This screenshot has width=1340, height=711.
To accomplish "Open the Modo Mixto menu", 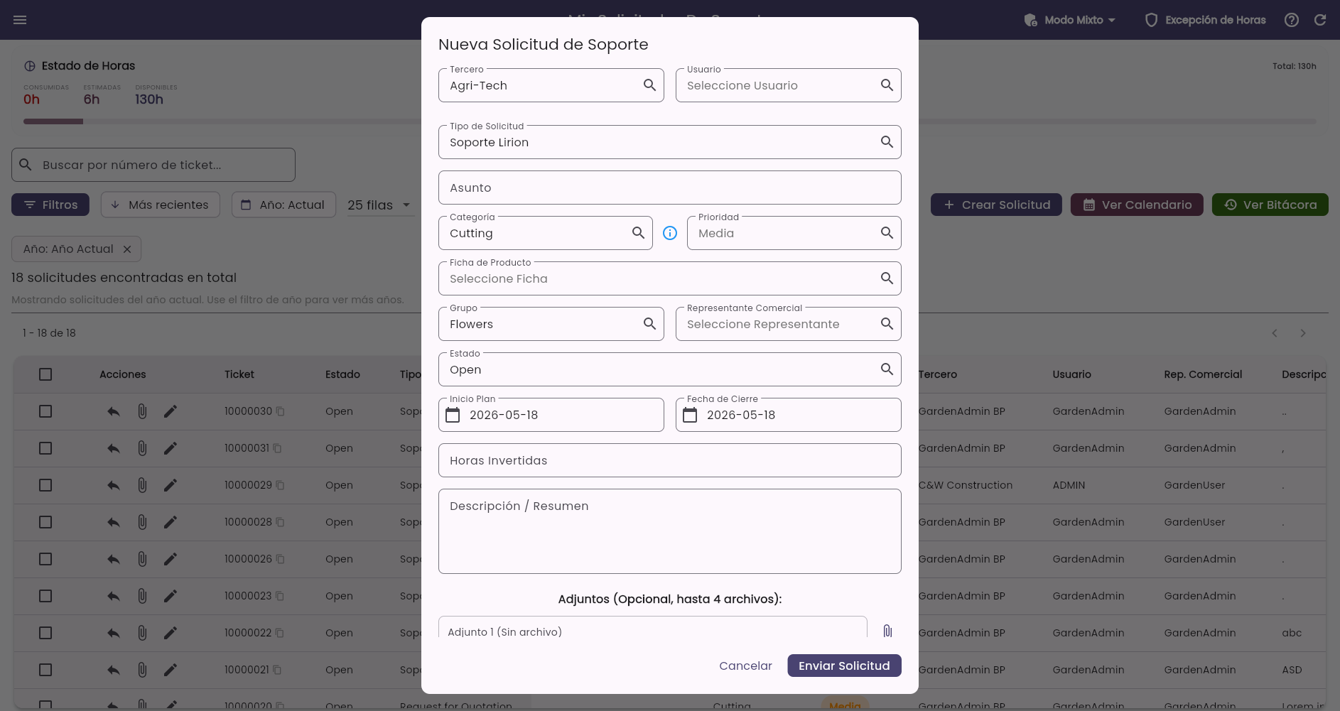I will 1070,20.
